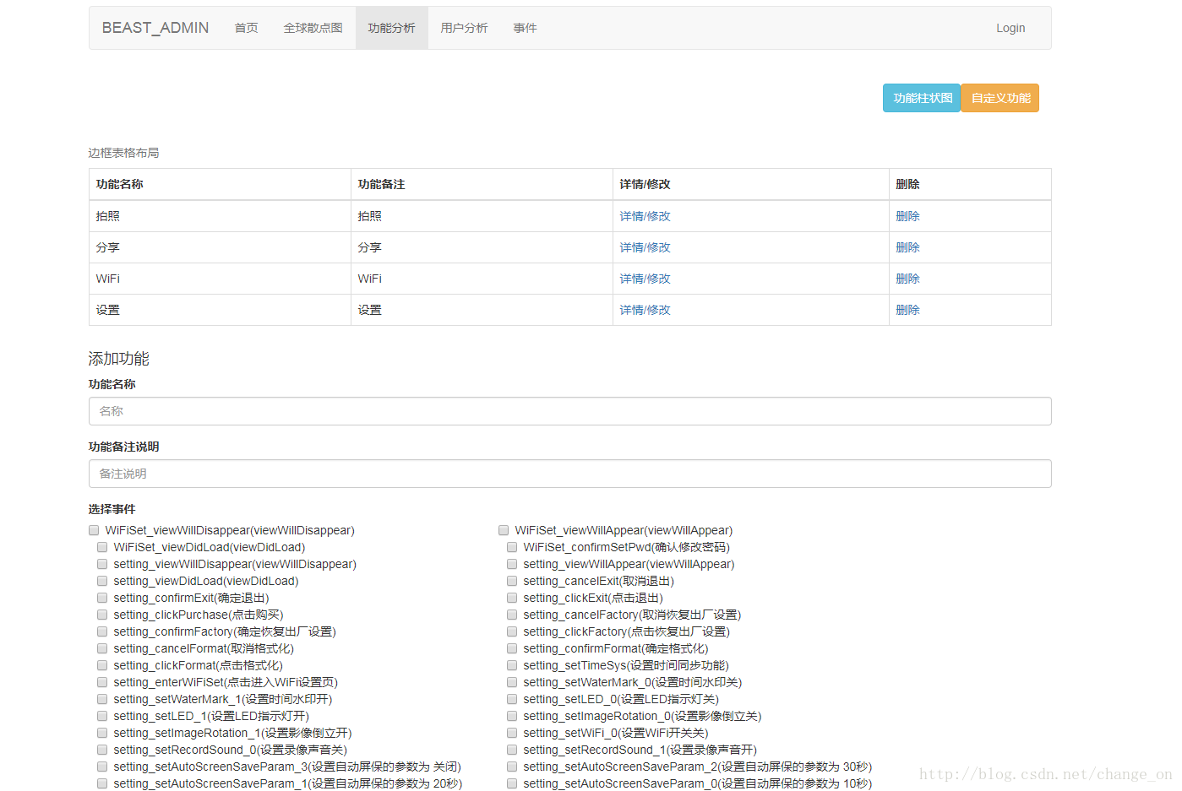
Task: Check setting_confirmFactory checkbox
Action: coord(102,631)
